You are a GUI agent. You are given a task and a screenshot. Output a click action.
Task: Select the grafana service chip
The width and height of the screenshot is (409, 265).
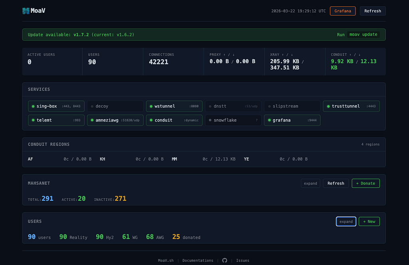point(292,120)
